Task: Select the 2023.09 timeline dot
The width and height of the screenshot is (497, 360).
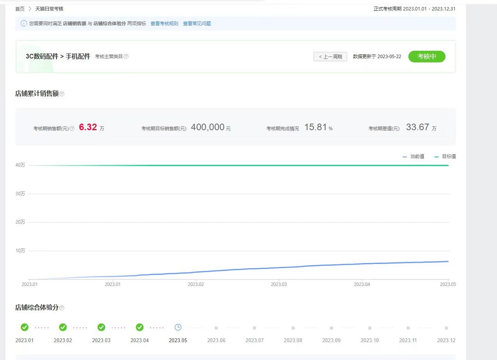Action: click(331, 328)
